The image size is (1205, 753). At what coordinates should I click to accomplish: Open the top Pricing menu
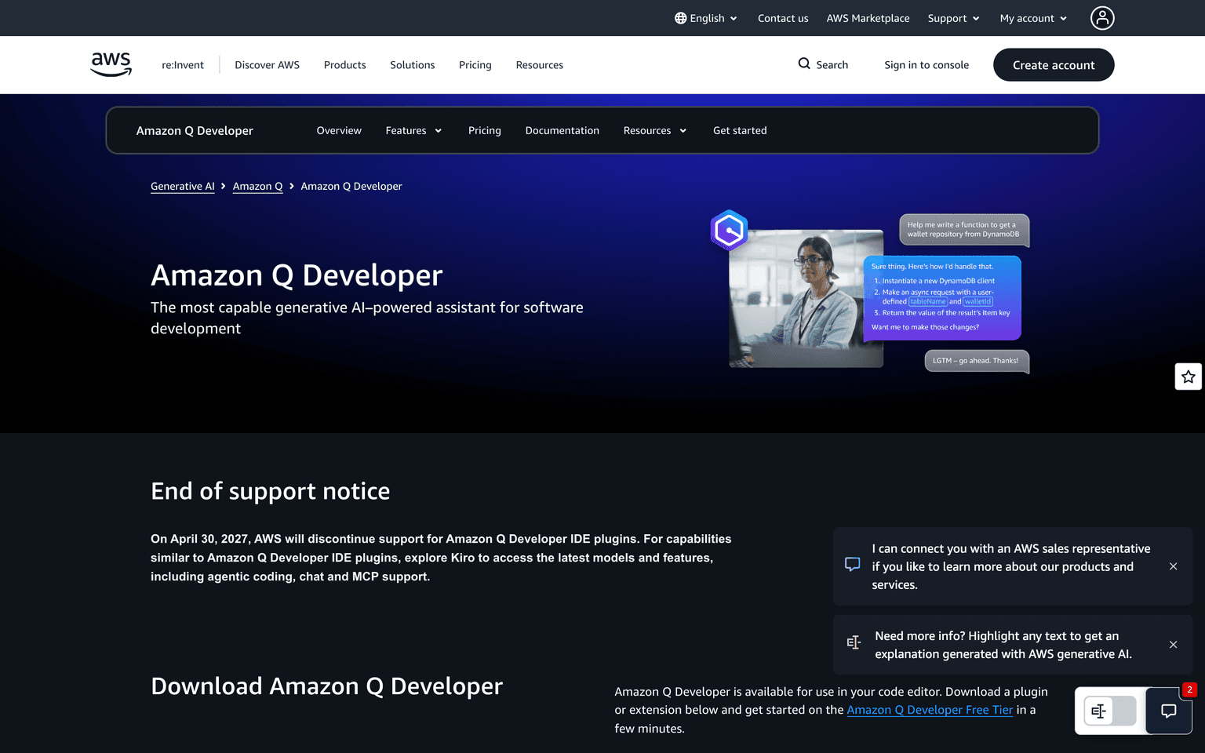(475, 65)
